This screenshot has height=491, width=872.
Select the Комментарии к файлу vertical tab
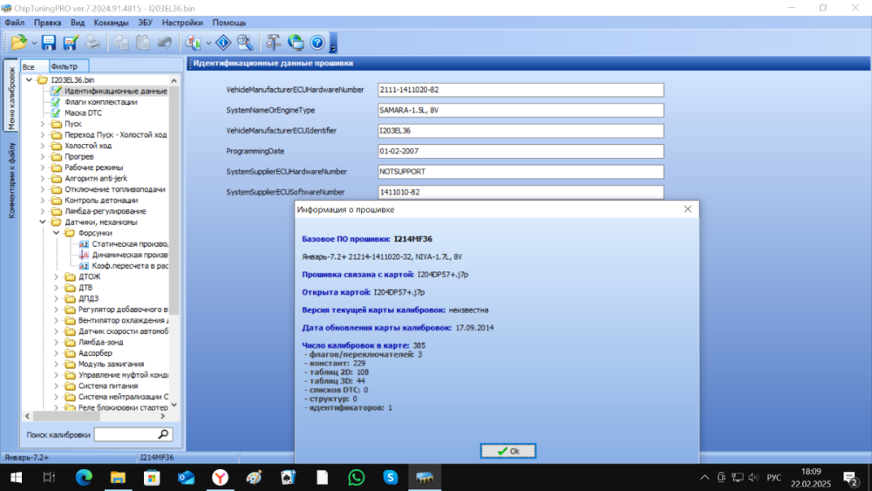tap(10, 181)
